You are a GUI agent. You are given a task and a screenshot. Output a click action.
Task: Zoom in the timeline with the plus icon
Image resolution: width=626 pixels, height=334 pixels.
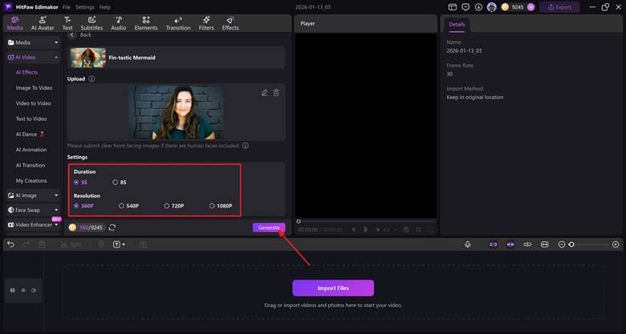point(616,244)
